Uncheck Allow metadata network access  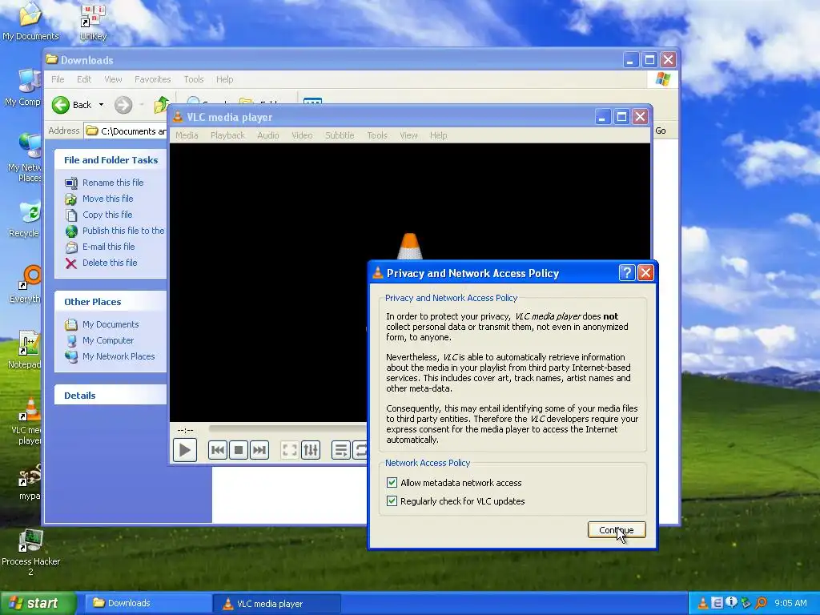[x=392, y=483]
